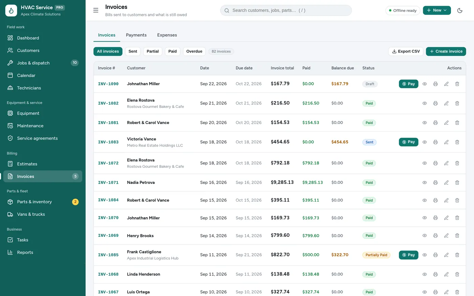
Task: Click the Offline ready status badge
Action: point(403,10)
